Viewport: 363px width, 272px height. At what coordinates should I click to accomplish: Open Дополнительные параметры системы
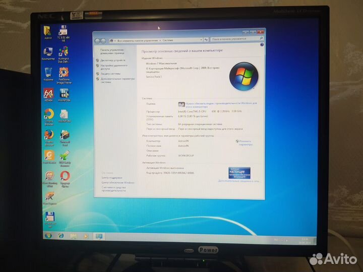tap(117, 80)
